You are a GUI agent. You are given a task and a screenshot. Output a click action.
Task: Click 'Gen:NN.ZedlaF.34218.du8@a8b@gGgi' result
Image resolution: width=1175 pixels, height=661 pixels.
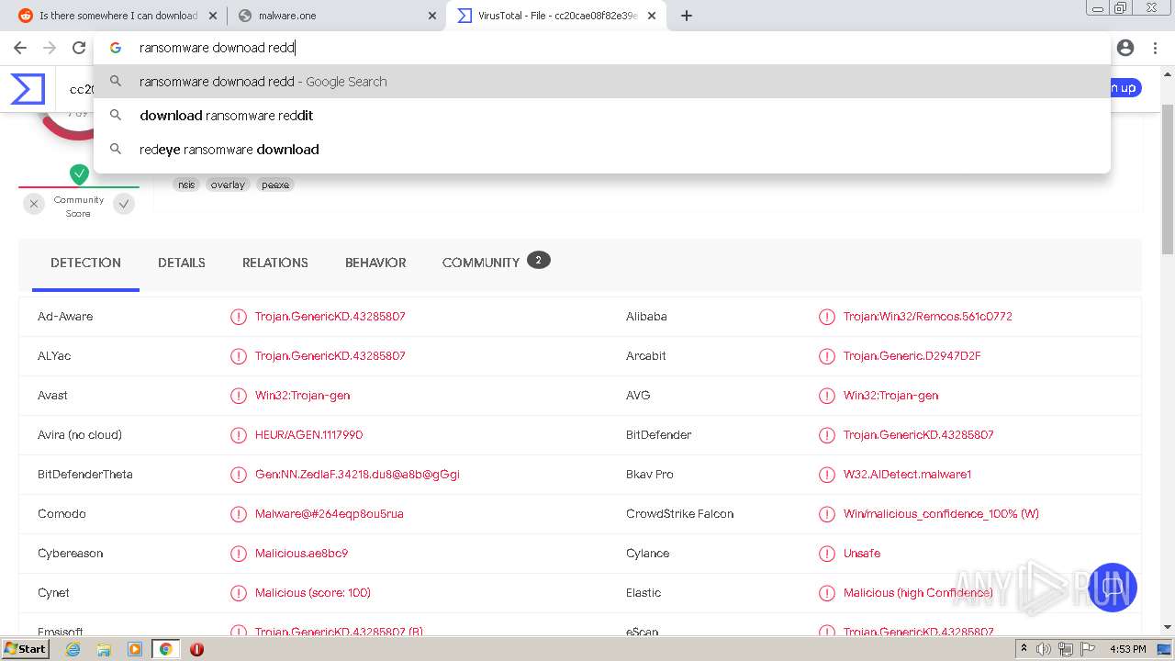click(x=357, y=475)
